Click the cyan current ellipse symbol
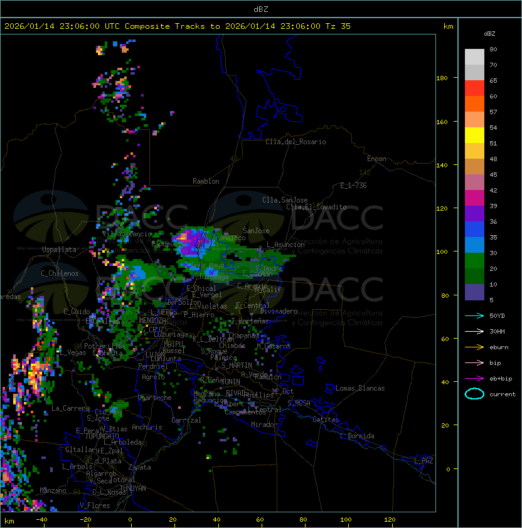This screenshot has height=528, width=522. [x=474, y=394]
